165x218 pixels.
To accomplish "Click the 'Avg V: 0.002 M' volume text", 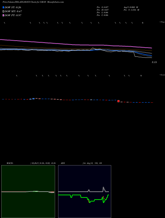I will 131,7.
